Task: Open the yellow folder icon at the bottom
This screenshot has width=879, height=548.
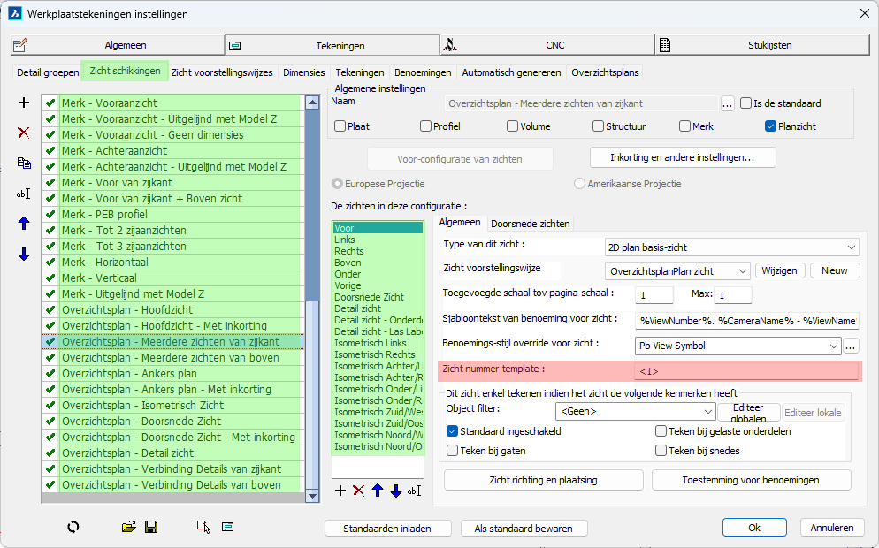Action: (129, 527)
